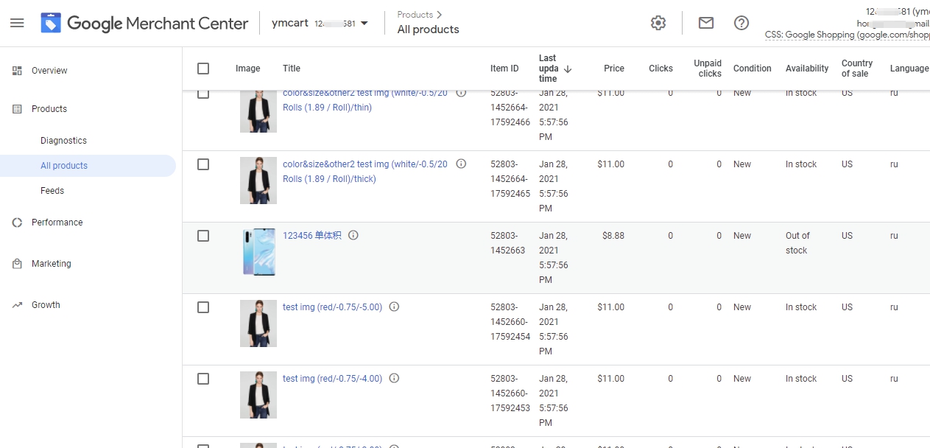This screenshot has width=930, height=448.
Task: Open test img (red/-0.75/-4.00) product link
Action: point(332,379)
